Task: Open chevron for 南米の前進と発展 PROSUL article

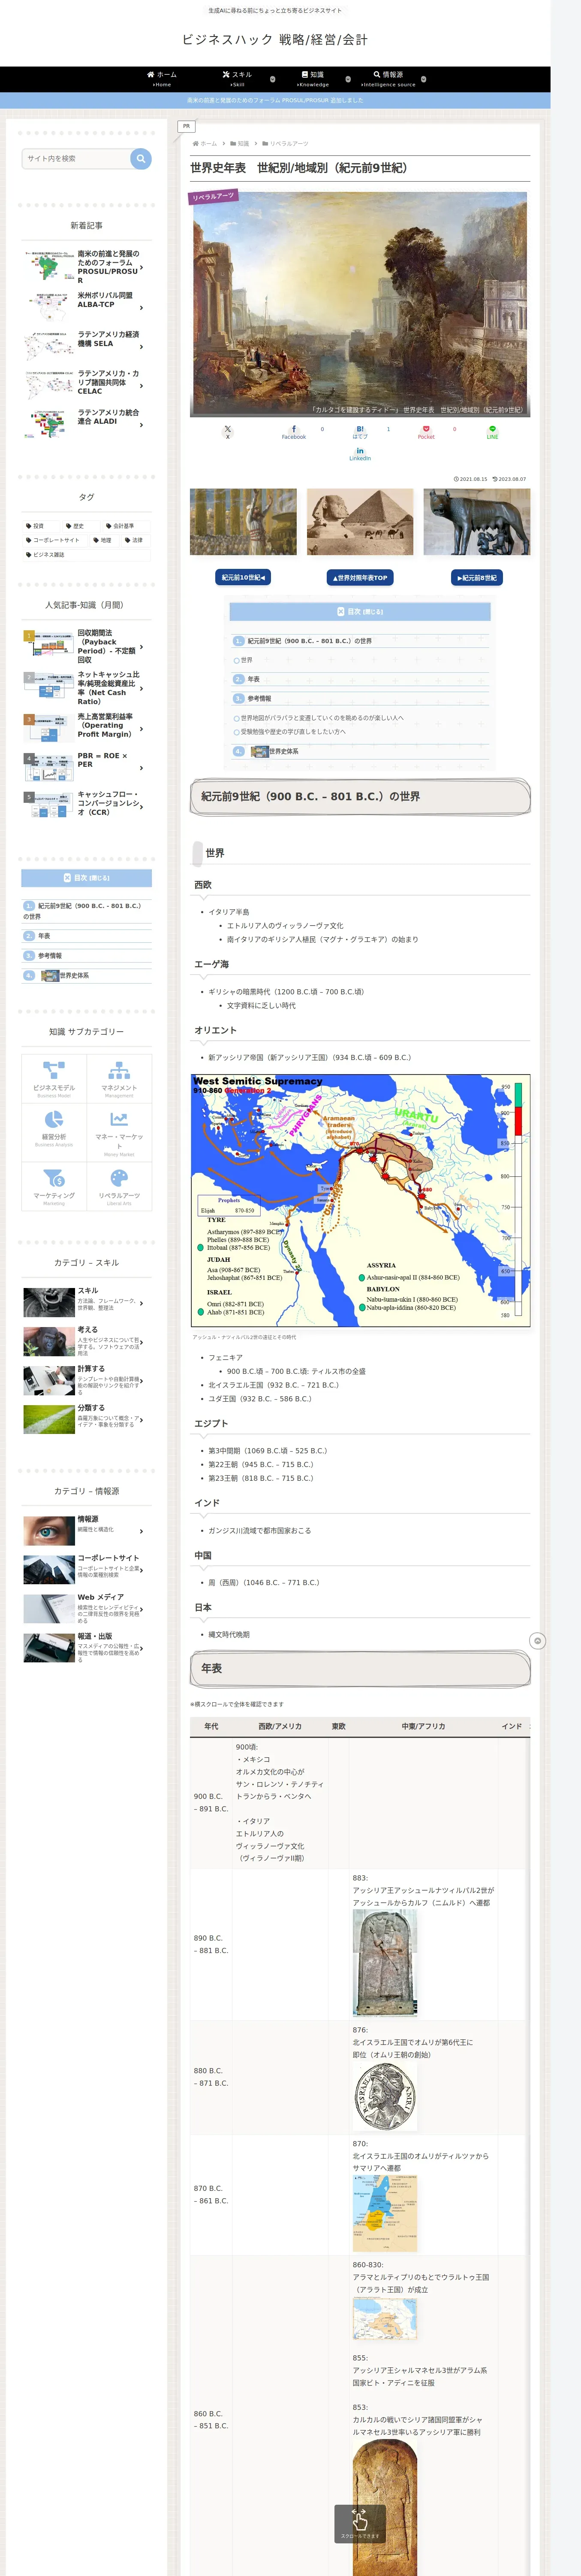Action: [x=142, y=268]
